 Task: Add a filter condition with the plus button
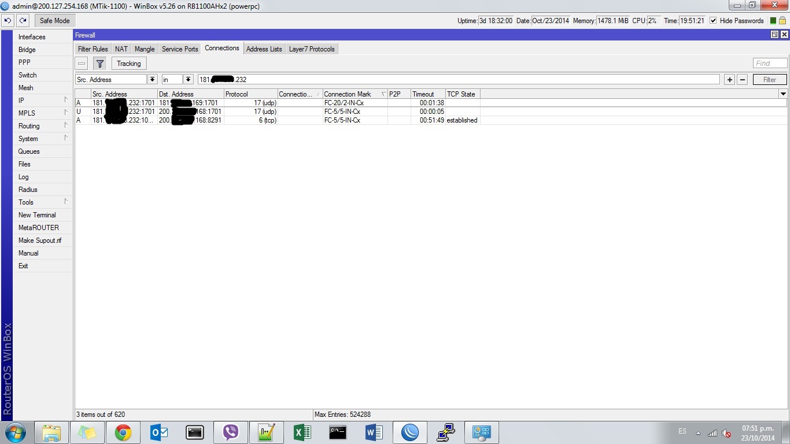[730, 80]
